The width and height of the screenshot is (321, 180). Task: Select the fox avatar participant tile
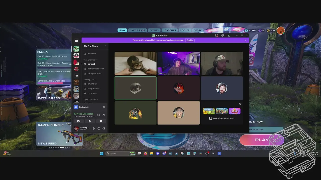click(179, 88)
